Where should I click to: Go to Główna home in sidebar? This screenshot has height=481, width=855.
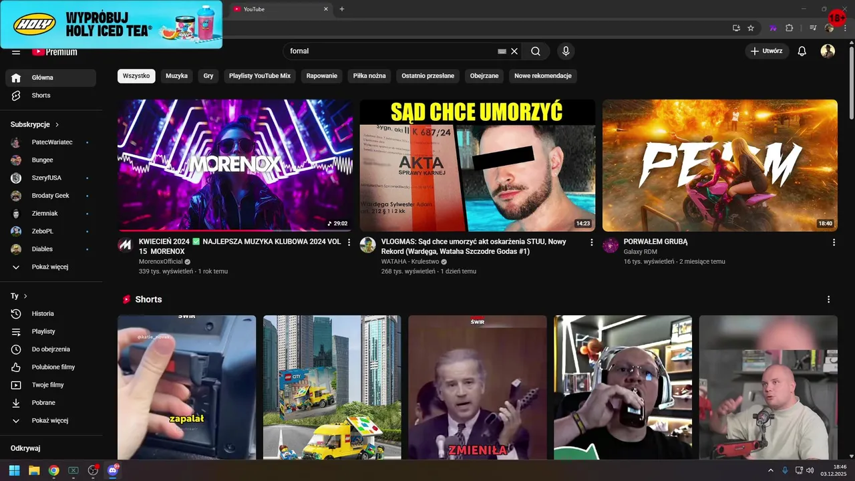click(51, 77)
